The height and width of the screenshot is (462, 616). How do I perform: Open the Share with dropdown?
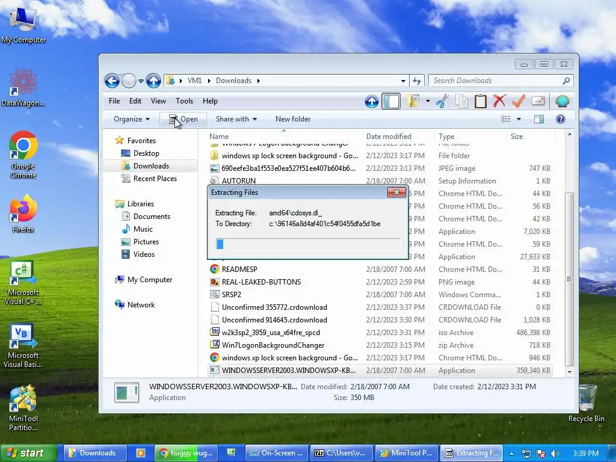[236, 119]
